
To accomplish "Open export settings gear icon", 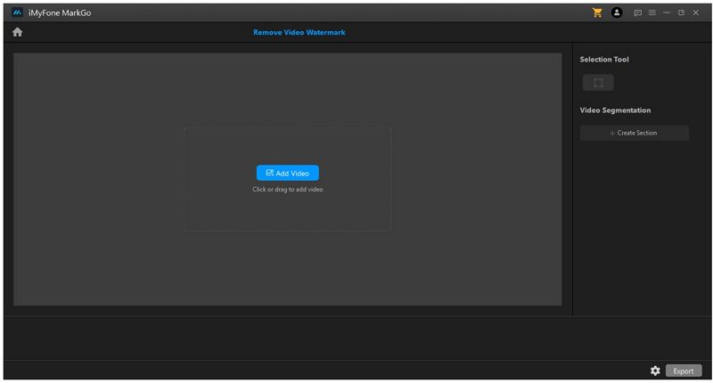I will 655,371.
